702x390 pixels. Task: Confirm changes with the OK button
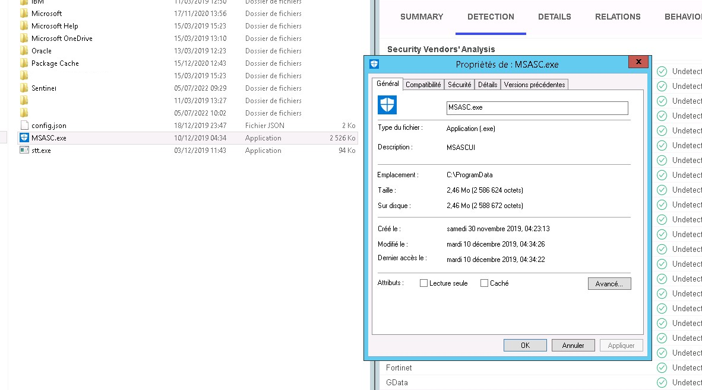coord(525,344)
